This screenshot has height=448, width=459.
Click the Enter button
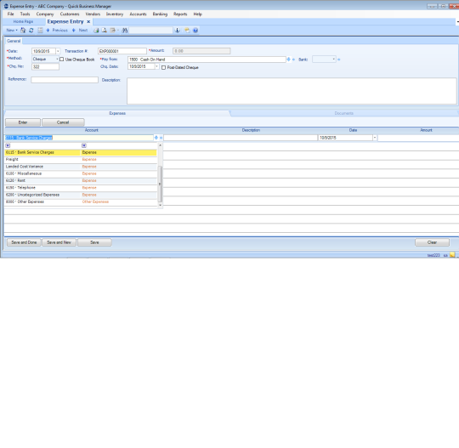point(23,122)
